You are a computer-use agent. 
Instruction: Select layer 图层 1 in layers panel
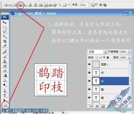click(110, 64)
